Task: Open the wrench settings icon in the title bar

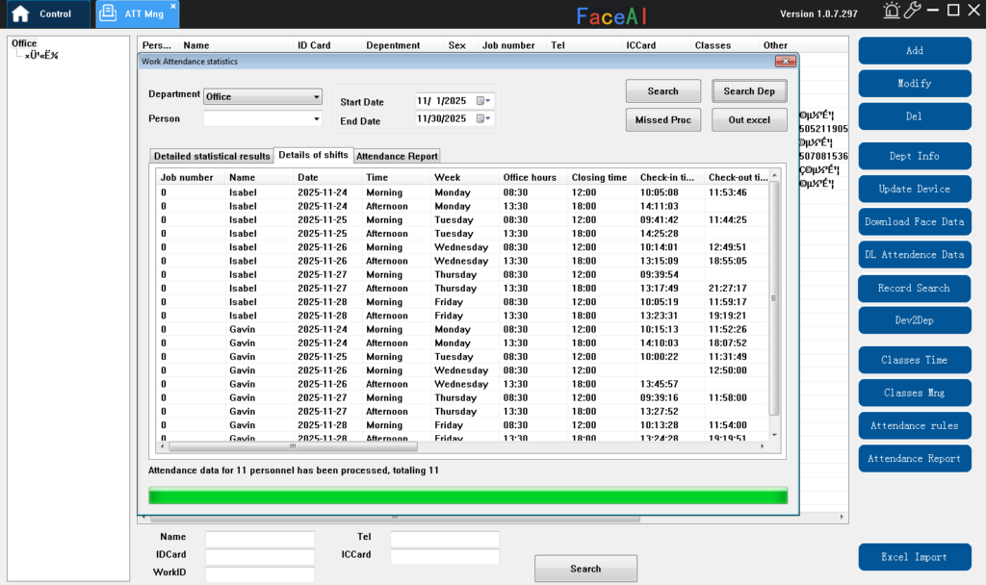Action: [912, 10]
